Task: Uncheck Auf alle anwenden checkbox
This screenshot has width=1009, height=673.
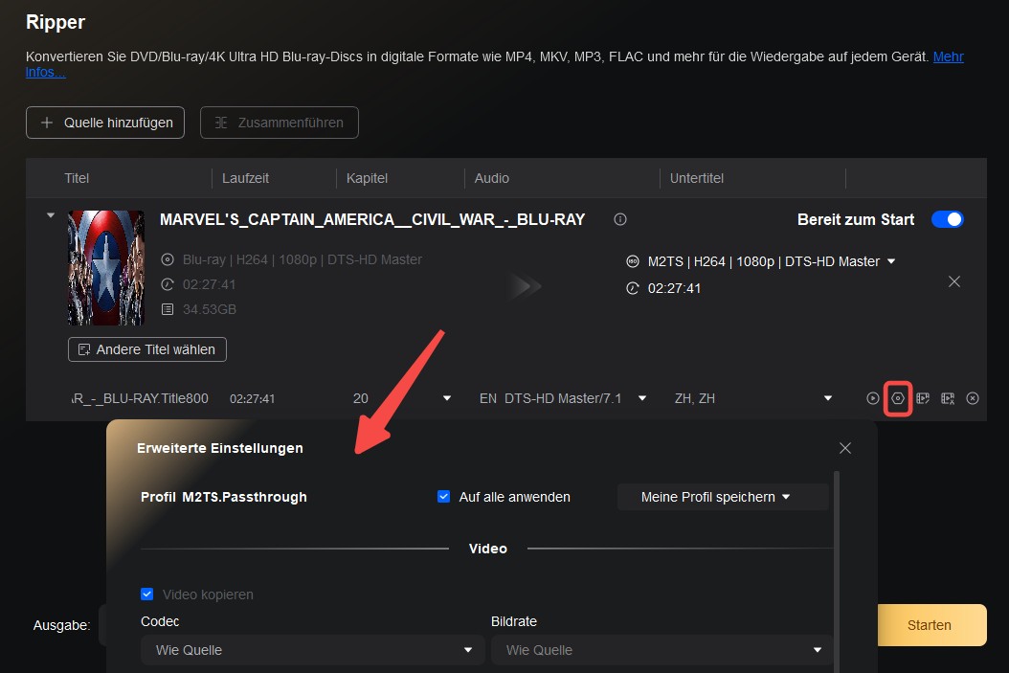Action: click(443, 497)
